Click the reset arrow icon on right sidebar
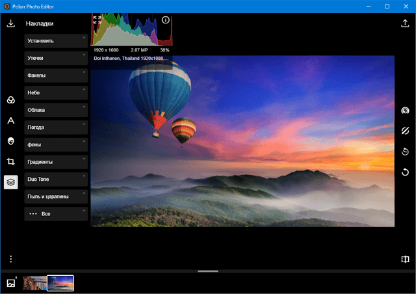416x294 pixels. [x=405, y=172]
